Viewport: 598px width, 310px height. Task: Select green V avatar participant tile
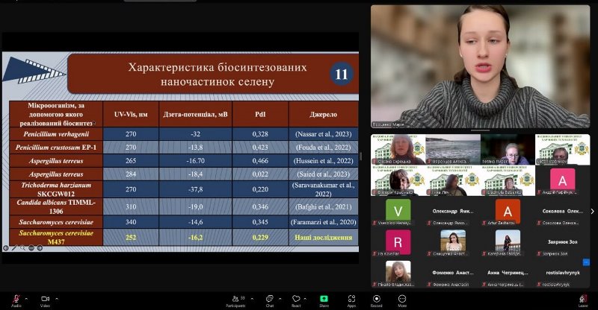tap(398, 212)
